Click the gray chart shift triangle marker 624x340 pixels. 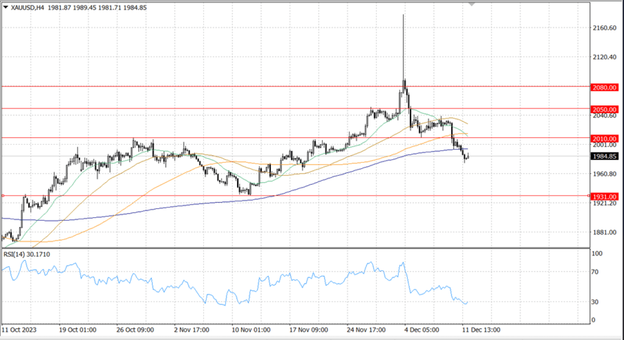472,4
